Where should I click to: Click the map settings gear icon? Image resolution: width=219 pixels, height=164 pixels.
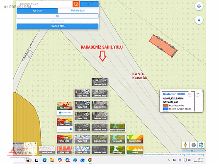(x=201, y=145)
